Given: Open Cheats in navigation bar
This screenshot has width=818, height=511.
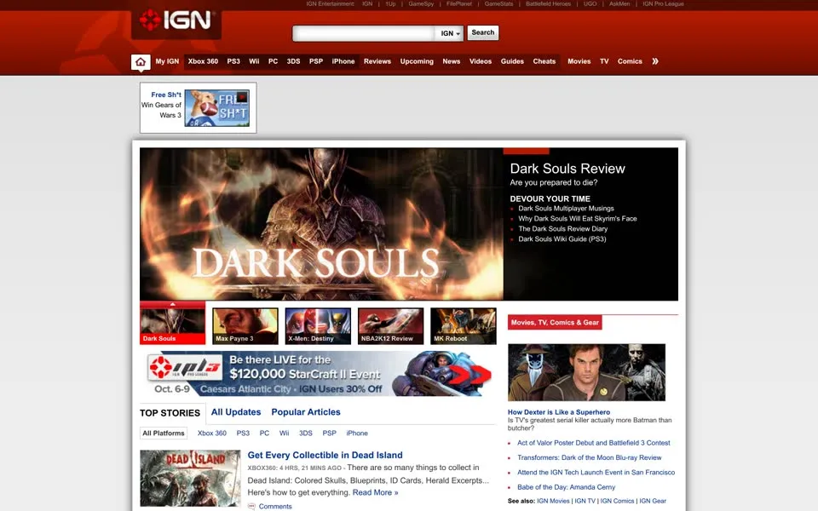Looking at the screenshot, I should pos(544,61).
